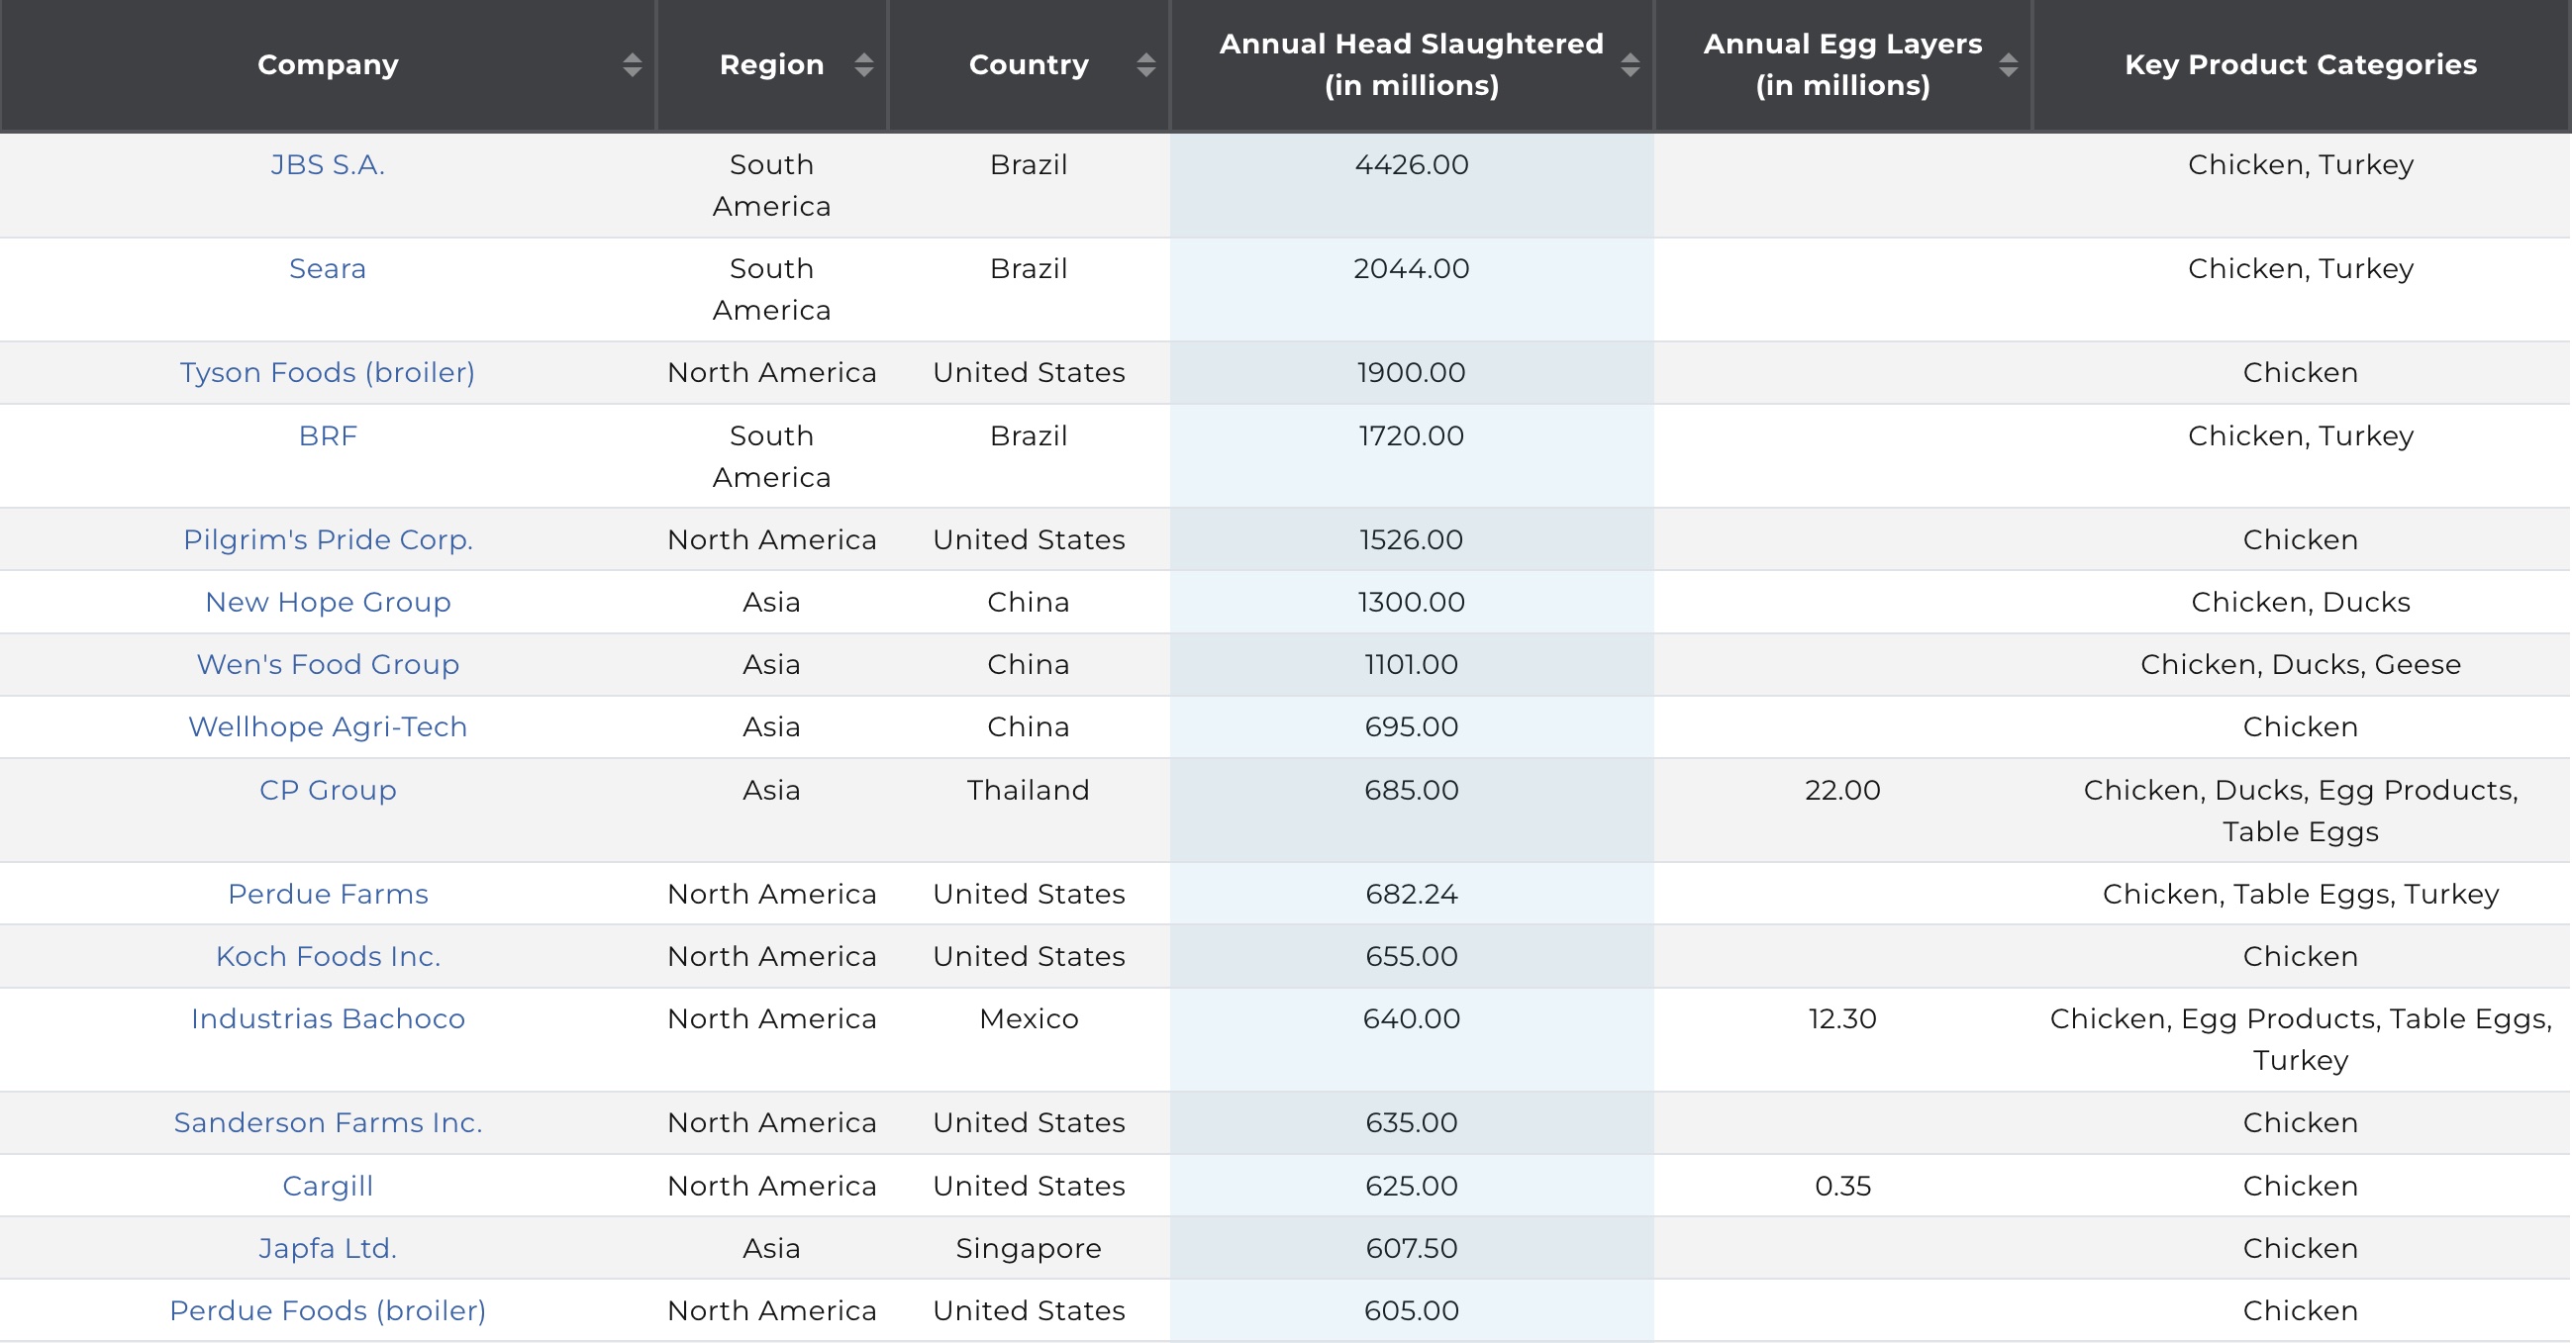Click Key Product Categories header
The width and height of the screenshot is (2572, 1343).
[x=2300, y=65]
